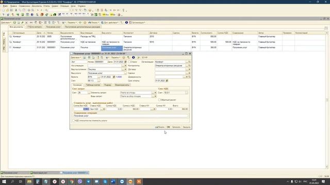Toggle the Сторно checkbox

[x=129, y=62]
